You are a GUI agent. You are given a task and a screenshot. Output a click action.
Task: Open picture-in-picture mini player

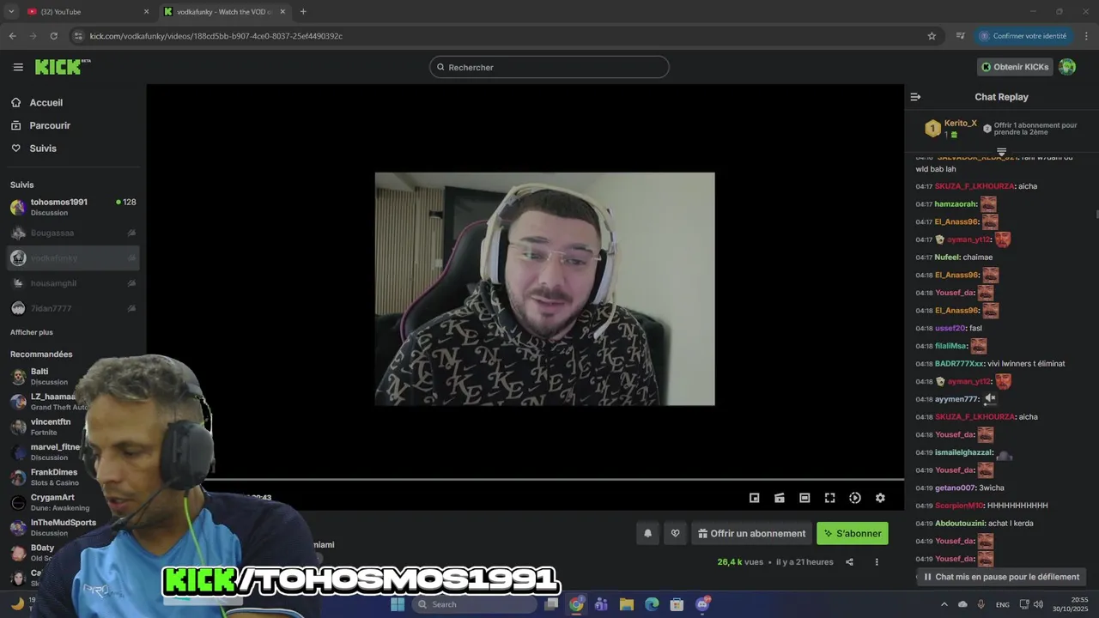click(x=754, y=498)
